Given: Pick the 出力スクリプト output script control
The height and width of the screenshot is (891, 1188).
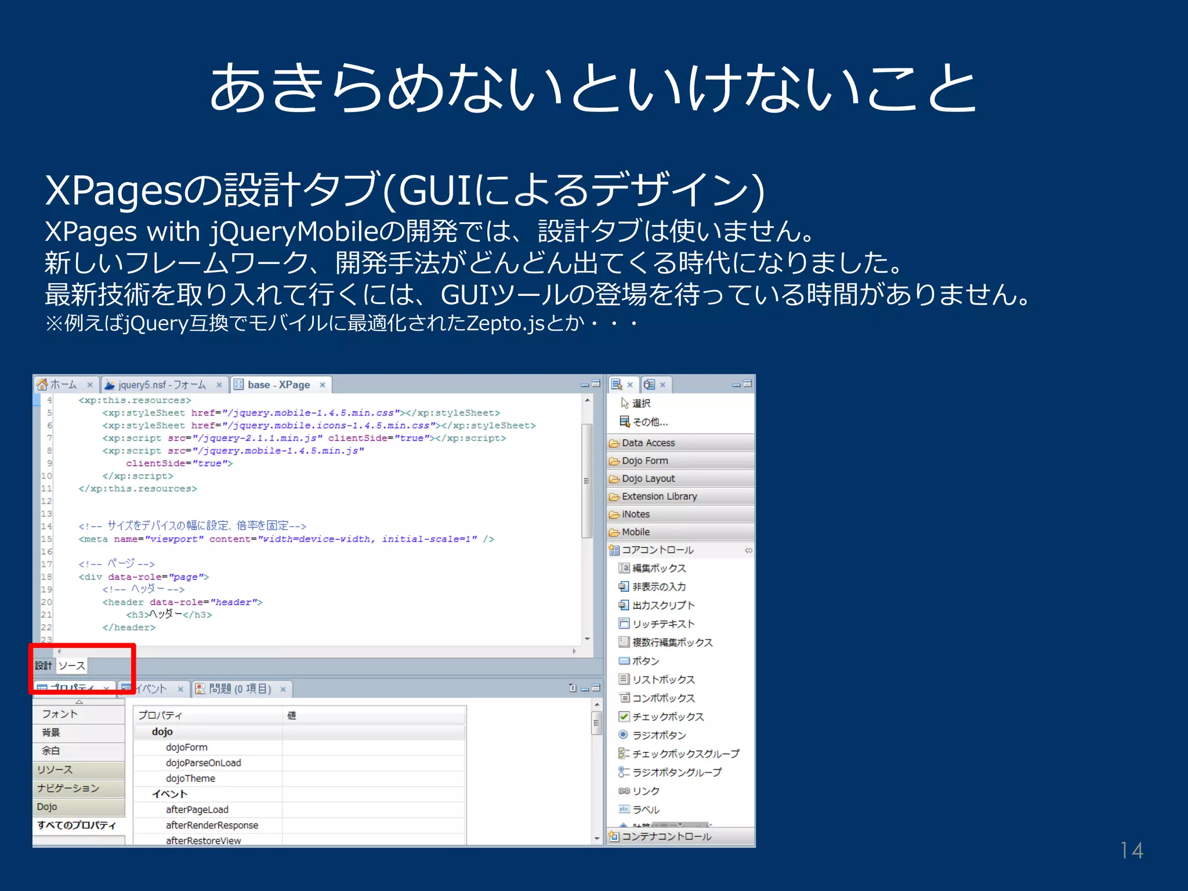Looking at the screenshot, I should (657, 605).
